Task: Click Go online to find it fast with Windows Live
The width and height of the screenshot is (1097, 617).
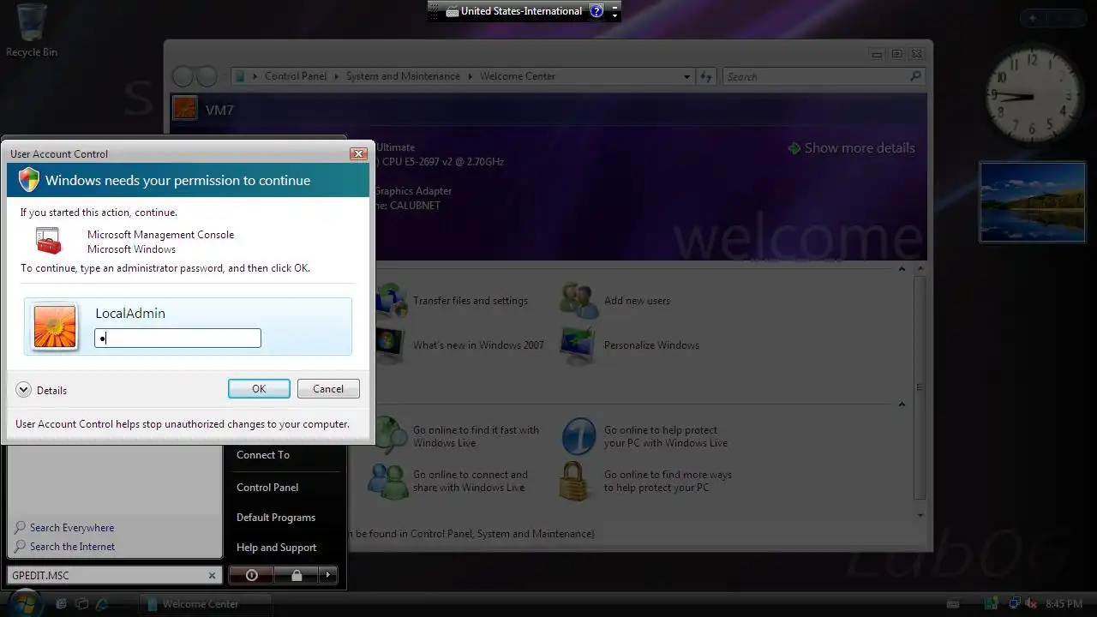Action: click(x=476, y=436)
